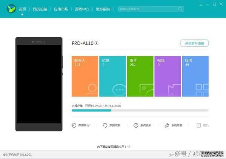Viewport: 226px width, 159px height.
Task: Open the 更多服务 more services tab
Action: coord(103,9)
